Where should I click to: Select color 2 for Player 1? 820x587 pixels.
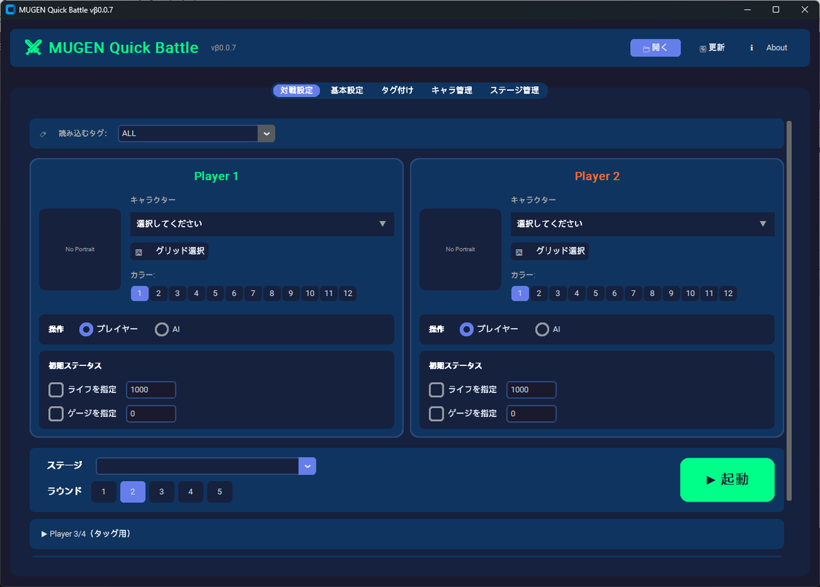158,293
